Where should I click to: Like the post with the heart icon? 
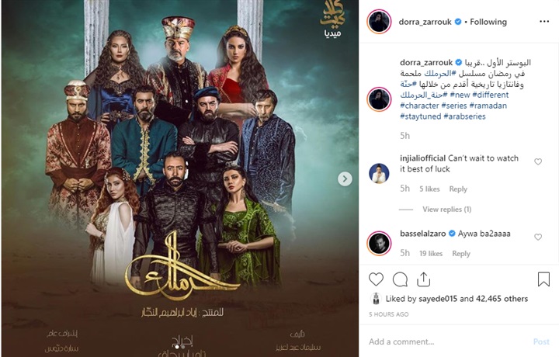(376, 279)
